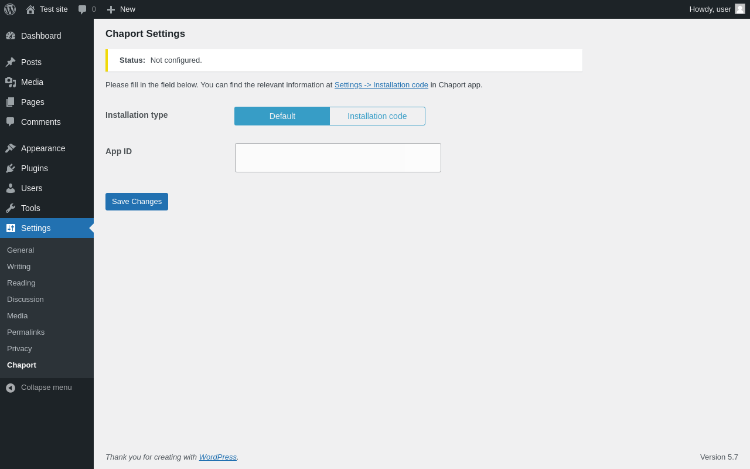Click the Installation type label
750x469 pixels.
(x=137, y=115)
